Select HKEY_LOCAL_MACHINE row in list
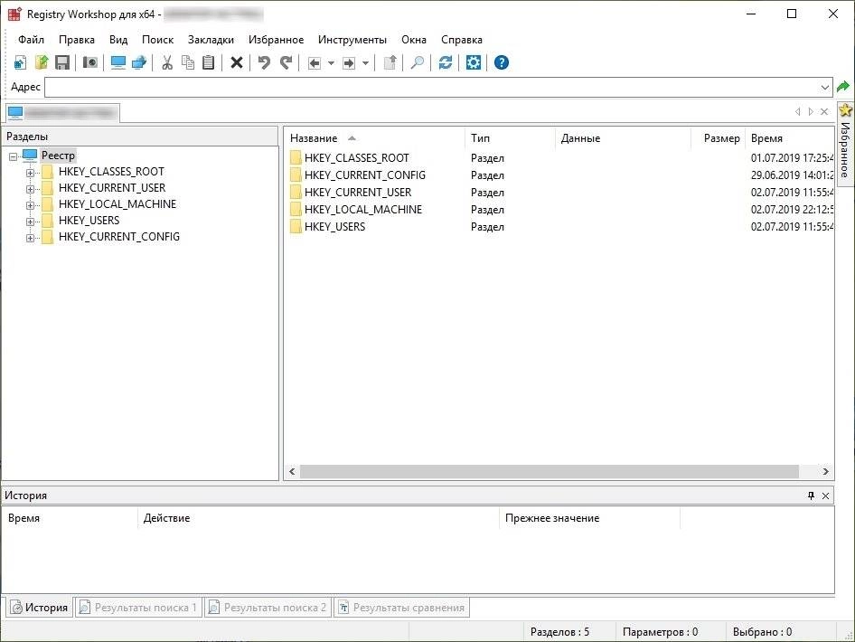 (x=559, y=210)
